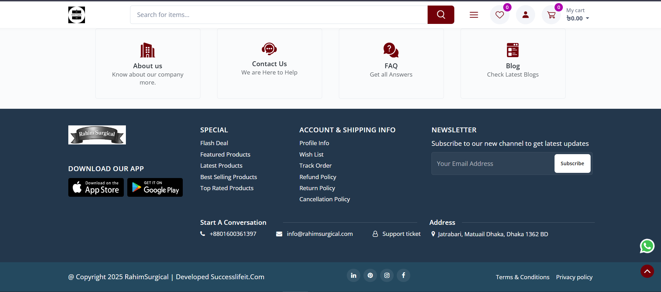Click the search magnifier button

(x=440, y=15)
